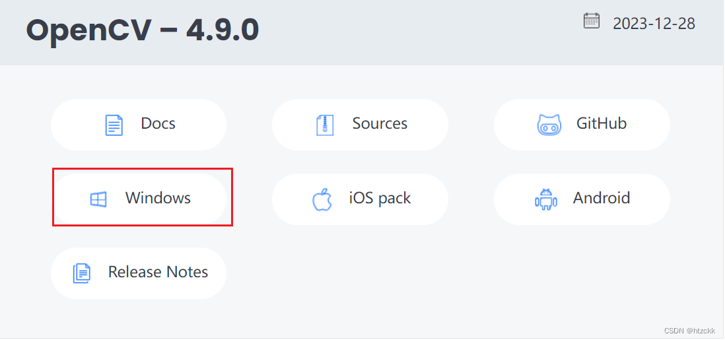Screen dimensions: 725x340
Task: Click the CSDN @htzckk watermark
Action: pos(689,331)
